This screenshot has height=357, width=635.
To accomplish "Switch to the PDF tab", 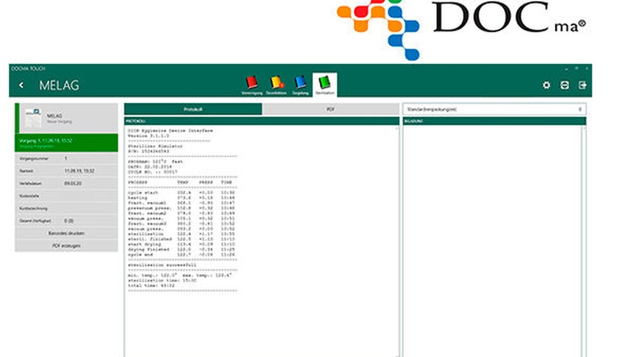I will coord(331,109).
